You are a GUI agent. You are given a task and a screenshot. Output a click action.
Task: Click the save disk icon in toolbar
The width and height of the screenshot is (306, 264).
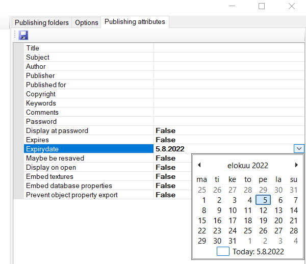23,35
